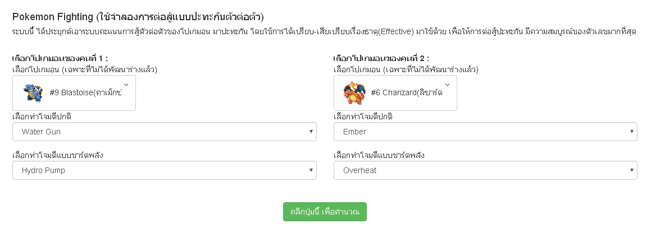Click the Ember dropdown arrow
Viewport: 651px width, 228px height.
pyautogui.click(x=631, y=132)
